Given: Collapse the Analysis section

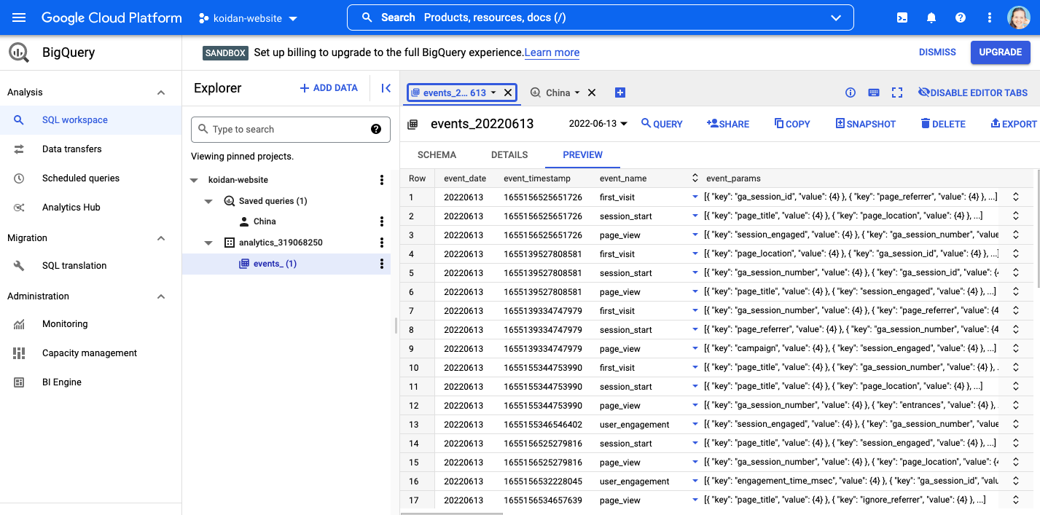Looking at the screenshot, I should click(161, 93).
